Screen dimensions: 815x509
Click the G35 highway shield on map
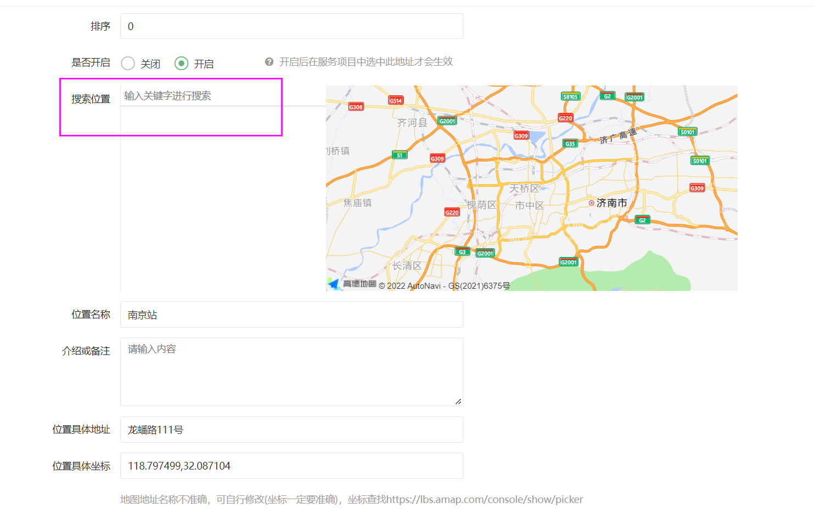pyautogui.click(x=570, y=144)
